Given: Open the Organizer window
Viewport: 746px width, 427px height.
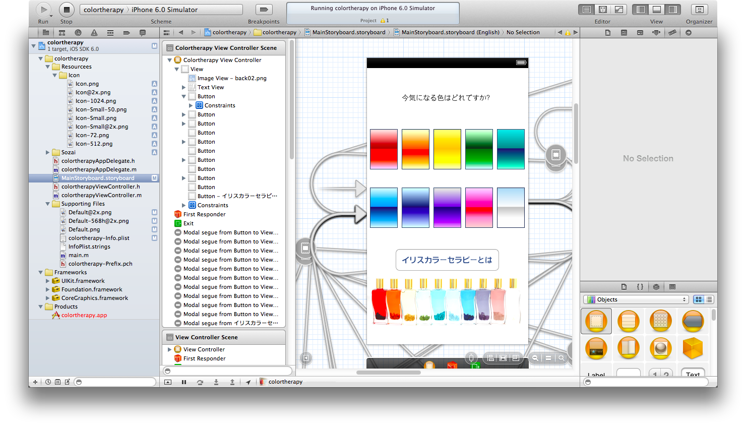Looking at the screenshot, I should tap(699, 10).
